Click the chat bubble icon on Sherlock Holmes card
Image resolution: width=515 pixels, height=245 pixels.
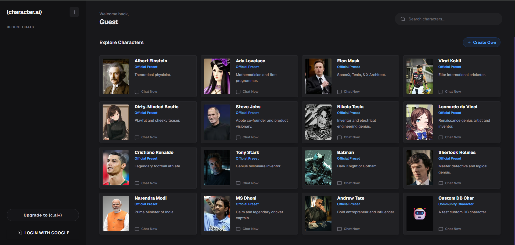pyautogui.click(x=441, y=183)
